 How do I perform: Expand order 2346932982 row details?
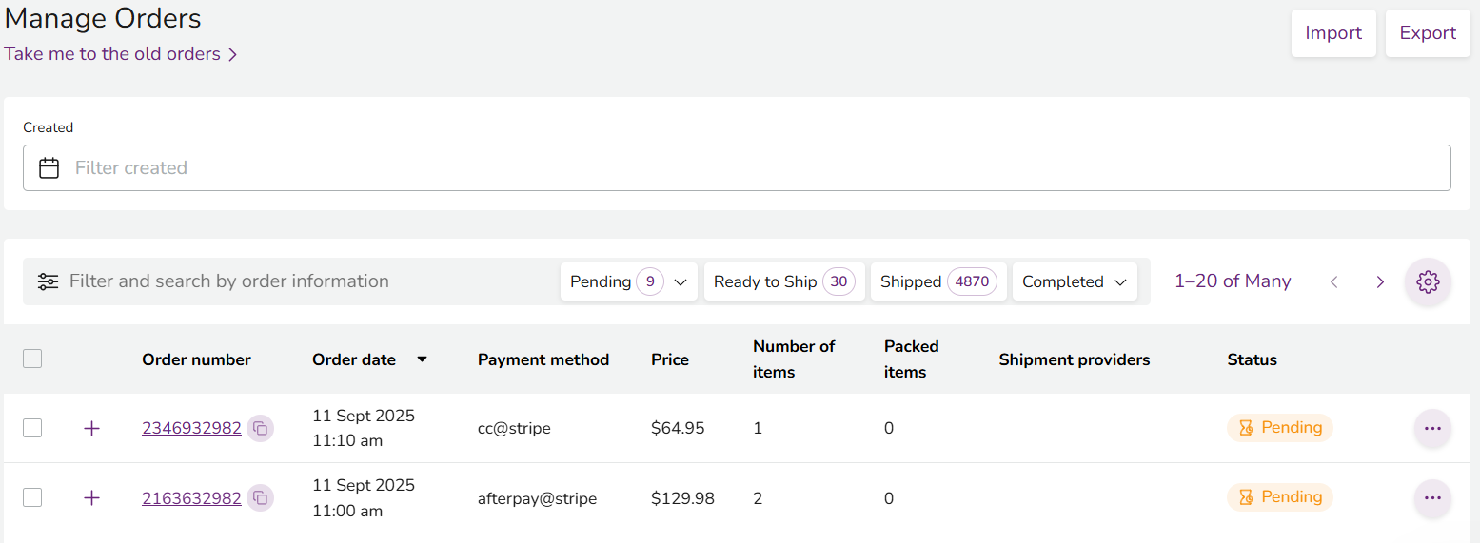[x=91, y=429]
